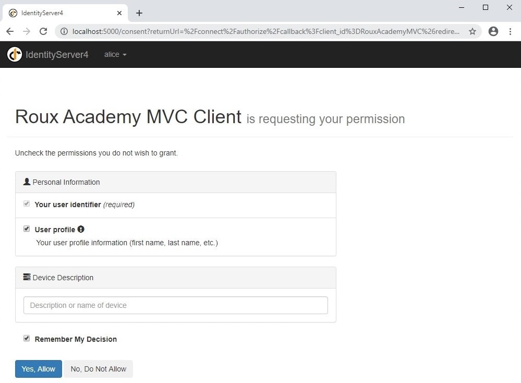
Task: Click the list icon beside Device Description
Action: (x=27, y=277)
